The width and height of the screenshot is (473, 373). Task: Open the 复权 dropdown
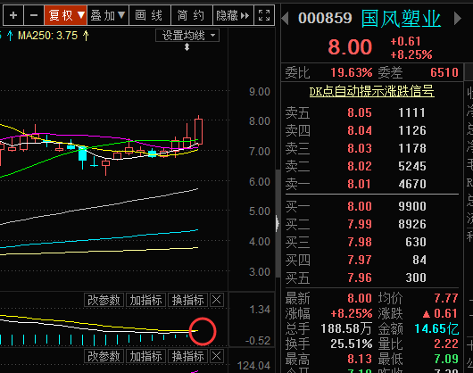(66, 15)
